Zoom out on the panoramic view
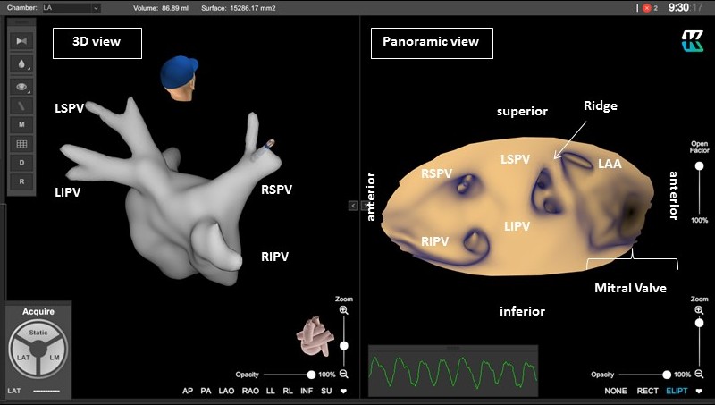715x405 pixels. (x=700, y=375)
